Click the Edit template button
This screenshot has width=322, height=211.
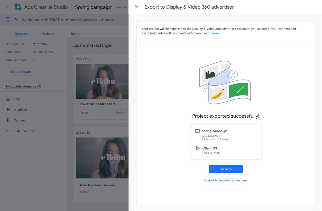[20, 71]
